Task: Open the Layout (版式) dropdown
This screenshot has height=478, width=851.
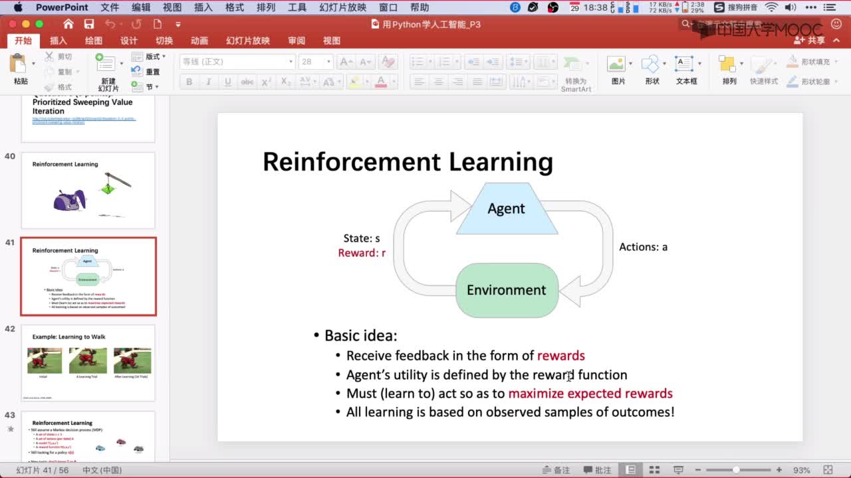Action: (148, 57)
